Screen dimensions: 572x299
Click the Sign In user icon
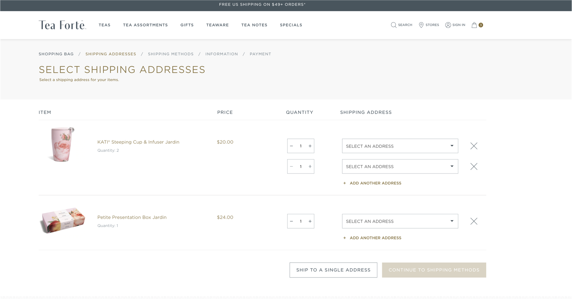(448, 25)
